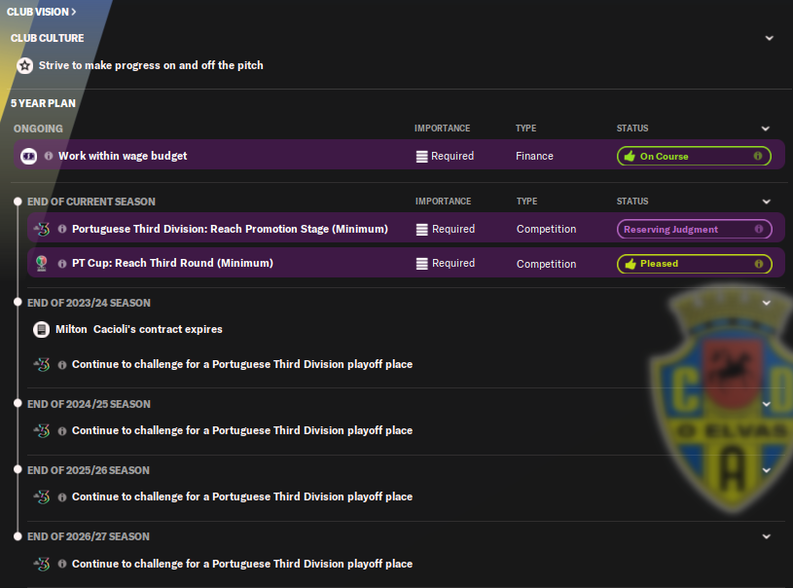Click importance bars icon in Promotion Stage row

pos(421,229)
